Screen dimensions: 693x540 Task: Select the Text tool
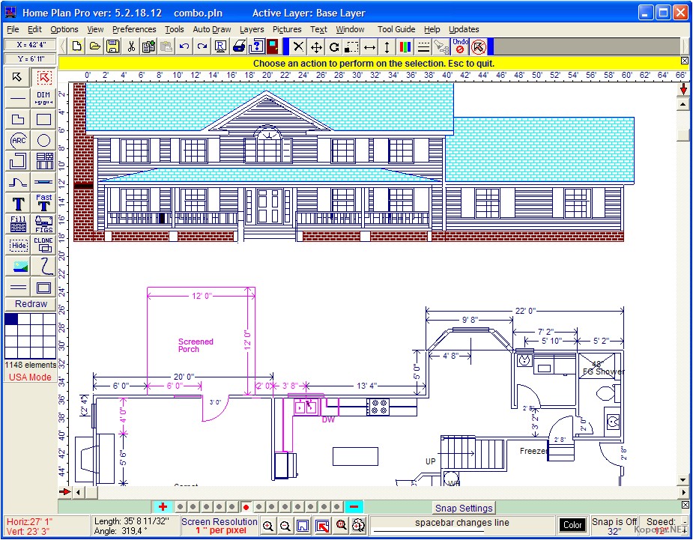[18, 203]
